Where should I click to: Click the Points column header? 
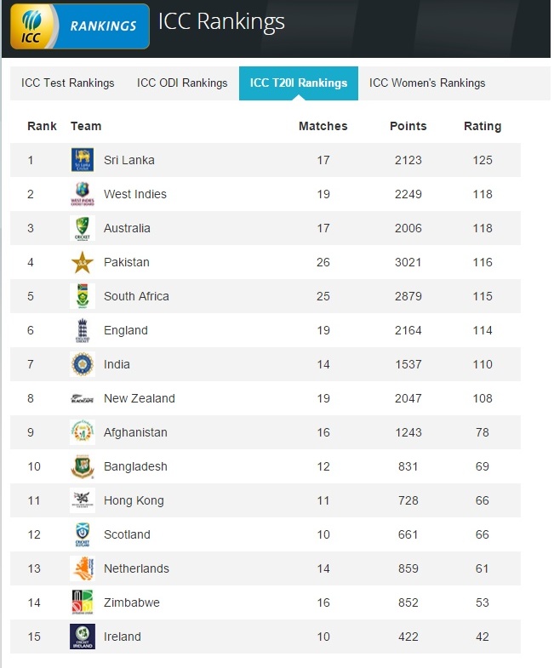pos(408,126)
